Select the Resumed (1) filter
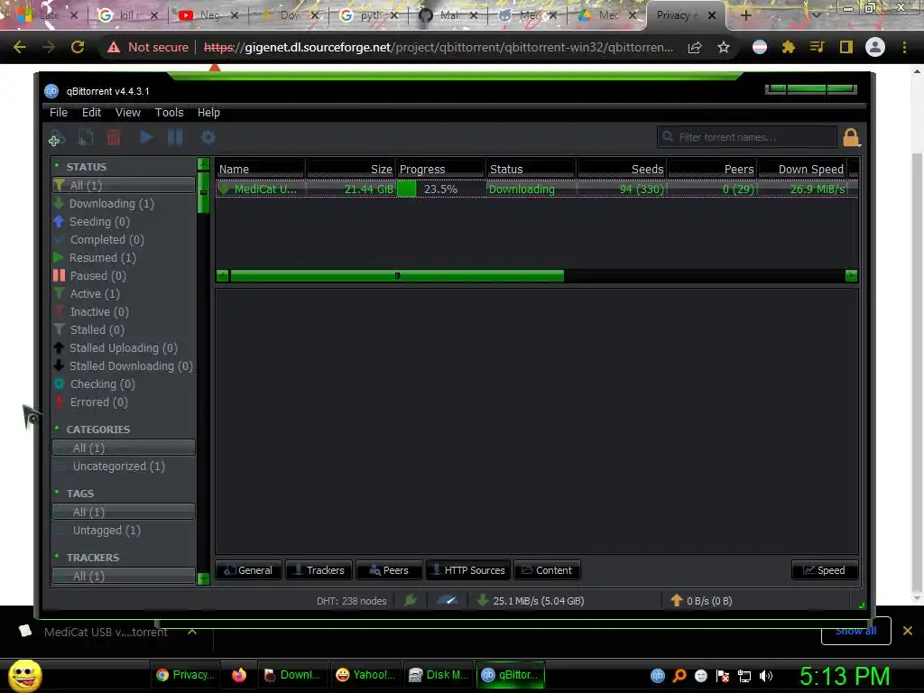Image resolution: width=924 pixels, height=693 pixels. [123, 257]
